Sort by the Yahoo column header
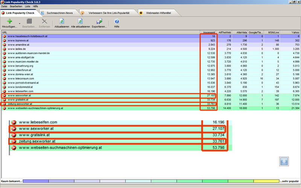Image resolution: width=301 pixels, height=188 pixels. [290, 32]
